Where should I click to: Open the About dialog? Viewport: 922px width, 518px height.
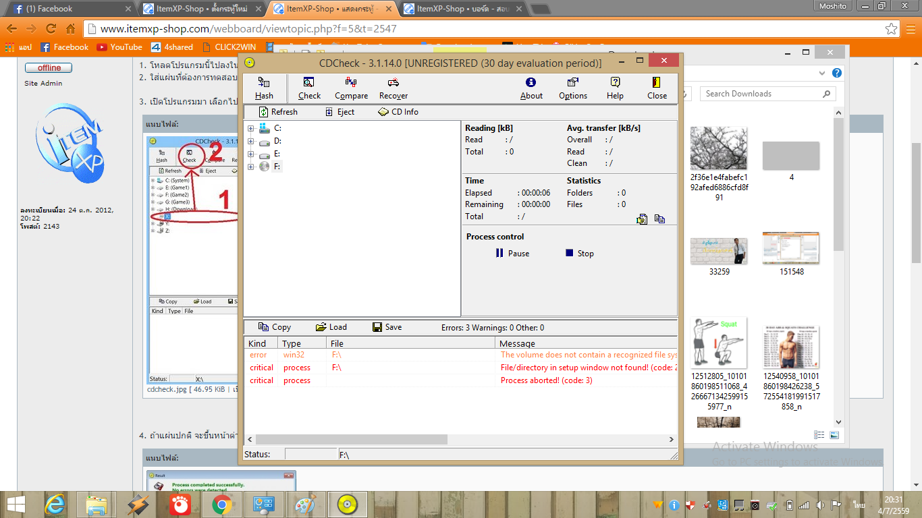[x=531, y=88]
